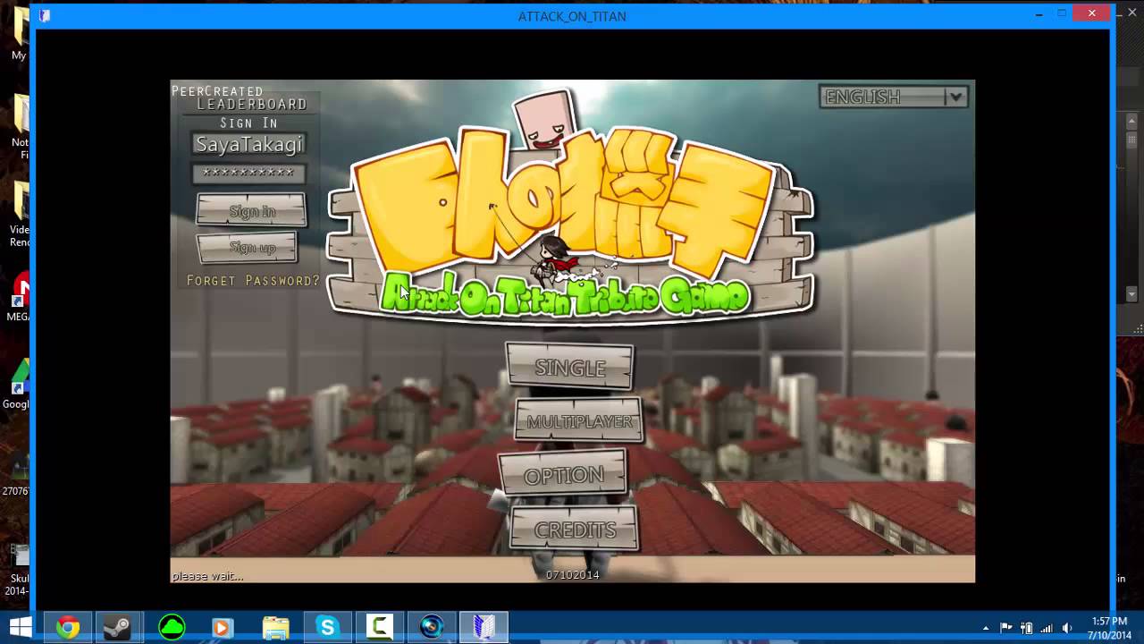
Task: Open the ENGLISH language dropdown
Action: (893, 97)
